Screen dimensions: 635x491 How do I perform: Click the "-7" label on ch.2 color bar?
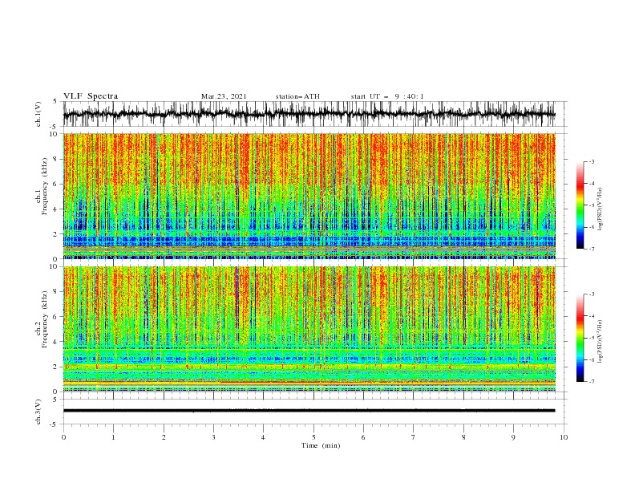[x=591, y=381]
